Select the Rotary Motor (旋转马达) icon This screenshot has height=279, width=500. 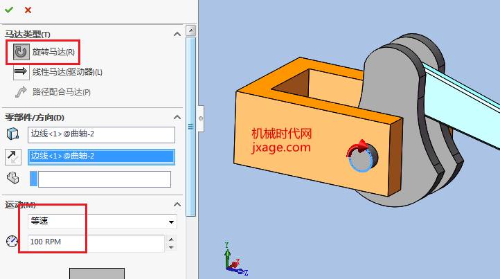tap(20, 52)
